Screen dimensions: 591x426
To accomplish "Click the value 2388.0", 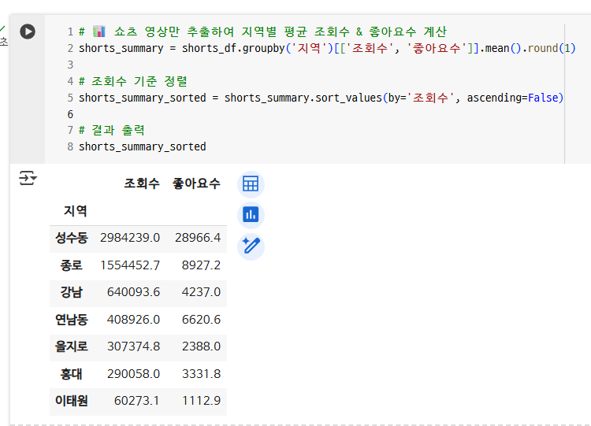I will pyautogui.click(x=201, y=346).
